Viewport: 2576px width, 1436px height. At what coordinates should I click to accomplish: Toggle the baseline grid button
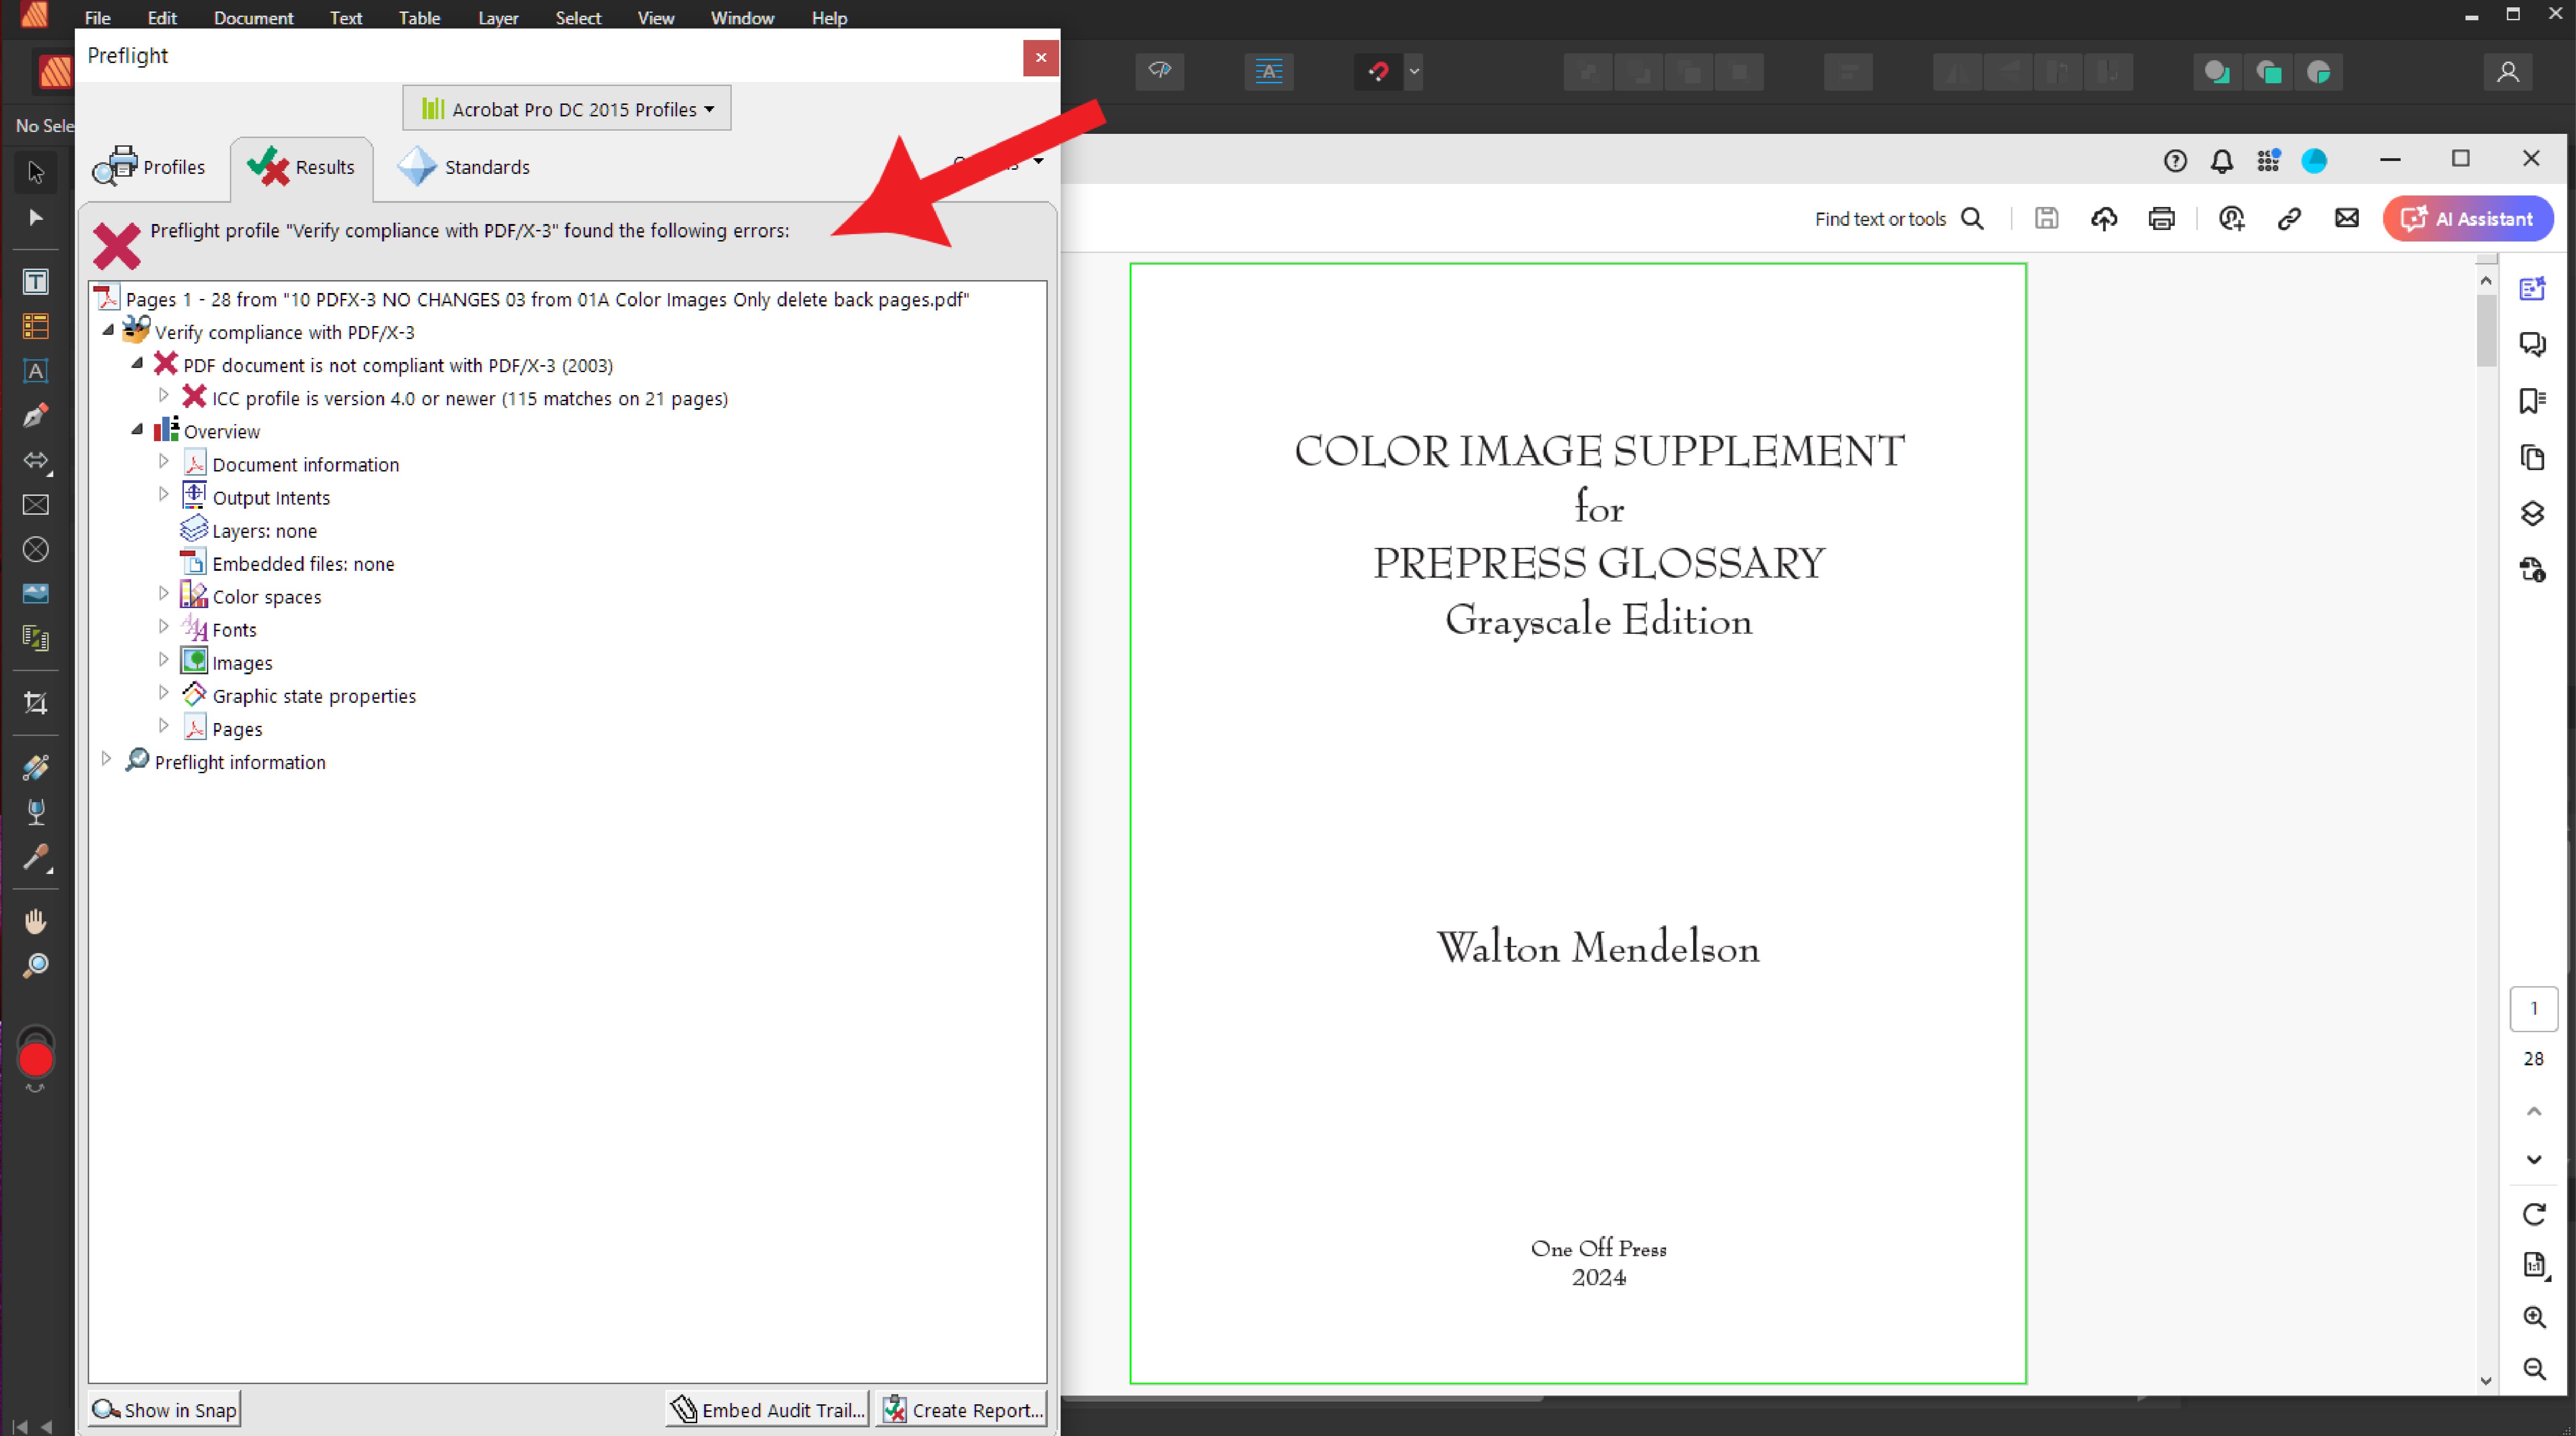(x=1269, y=72)
